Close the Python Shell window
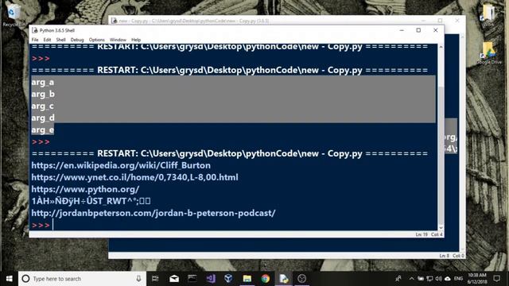Viewport: 509px width, 286px height. 435,30
